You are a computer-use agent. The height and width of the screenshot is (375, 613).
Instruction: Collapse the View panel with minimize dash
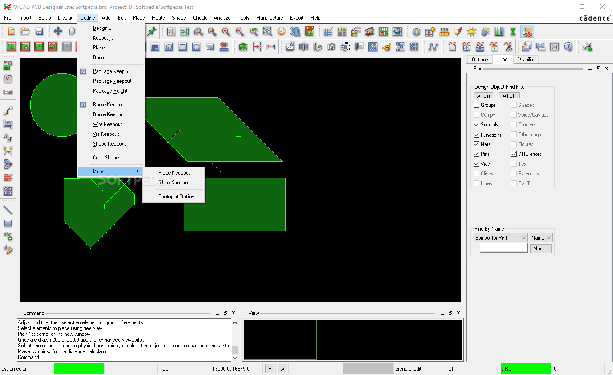click(x=441, y=313)
